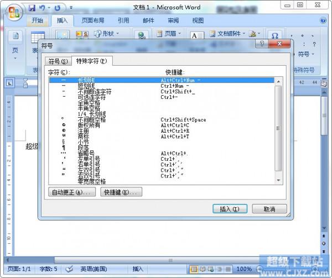Open the 形状 shapes dropdown
This screenshot has height=278, width=332.
[x=106, y=34]
